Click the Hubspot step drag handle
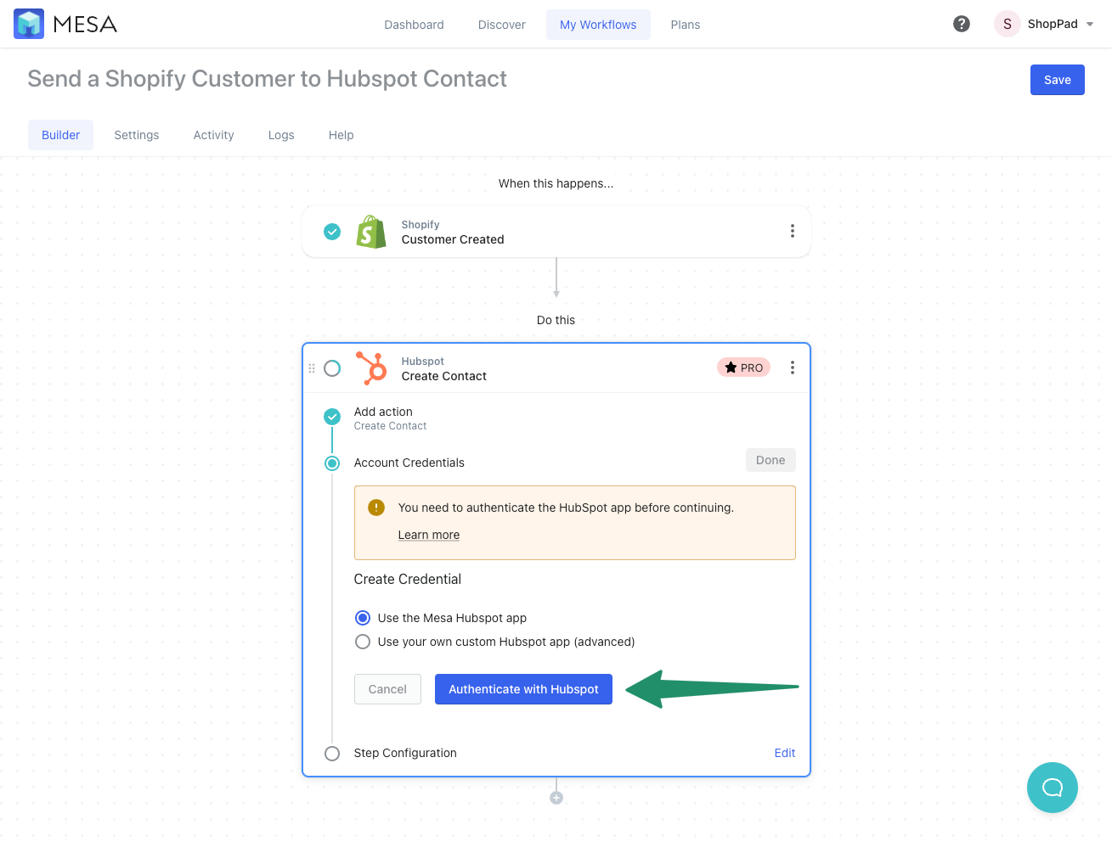The width and height of the screenshot is (1112, 847). coord(312,368)
